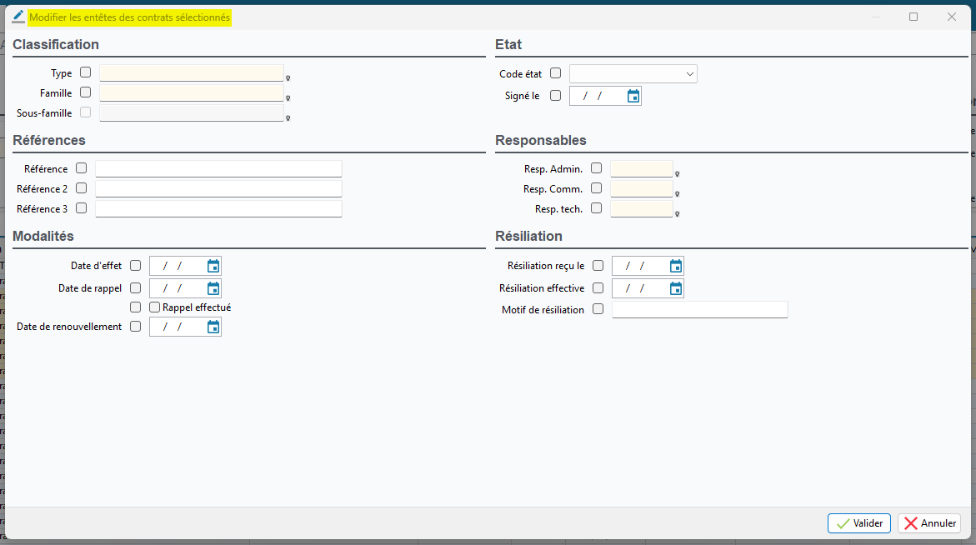Image resolution: width=976 pixels, height=545 pixels.
Task: Check the Motif de résiliation checkbox
Action: (x=597, y=309)
